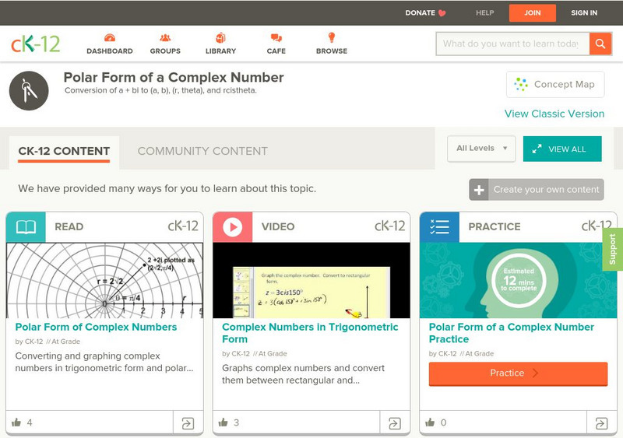Screen dimensions: 623x438
Task: Click the Read book icon
Action: pyautogui.click(x=26, y=226)
